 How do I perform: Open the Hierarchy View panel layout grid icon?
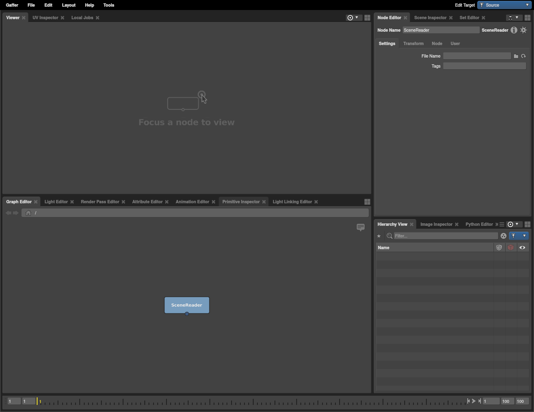(527, 224)
